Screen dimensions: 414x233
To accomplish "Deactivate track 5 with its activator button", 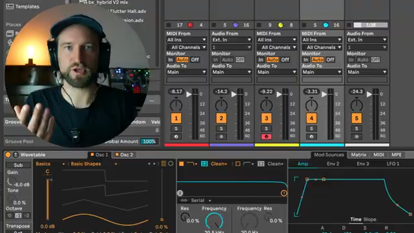I will [356, 118].
